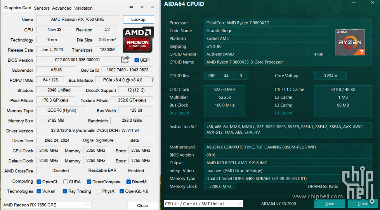The width and height of the screenshot is (380, 210).
Task: Switch to the Graphics Card tab
Action: pos(18,8)
